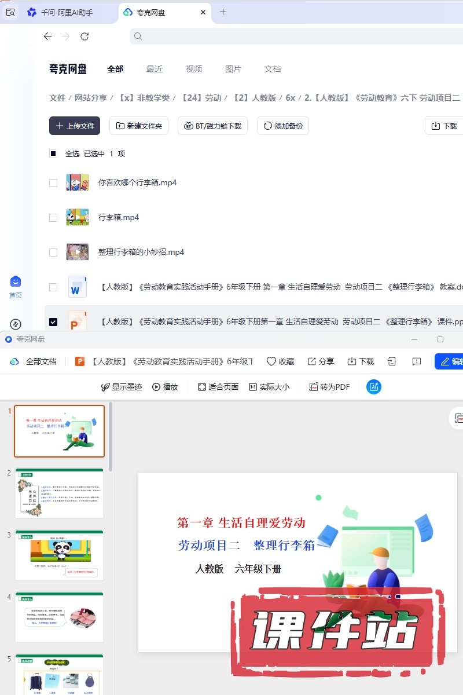
Task: Click the AI assistant icon in preview toolbar
Action: pos(374,387)
